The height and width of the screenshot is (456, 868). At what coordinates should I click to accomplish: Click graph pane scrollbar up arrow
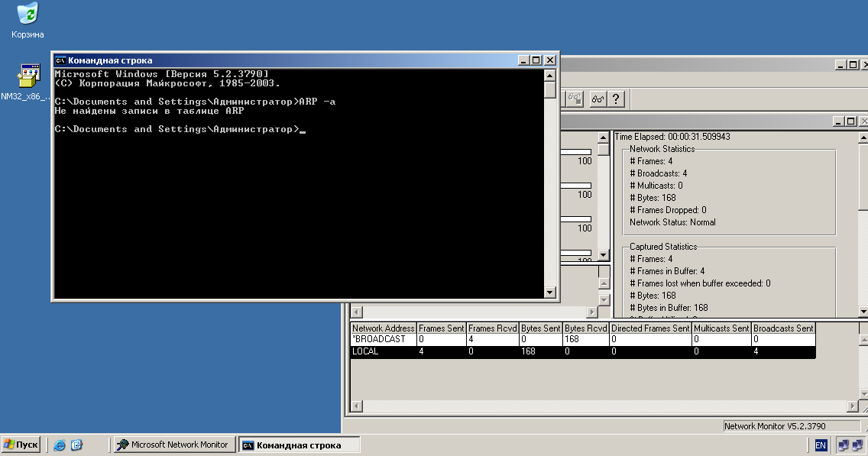604,137
